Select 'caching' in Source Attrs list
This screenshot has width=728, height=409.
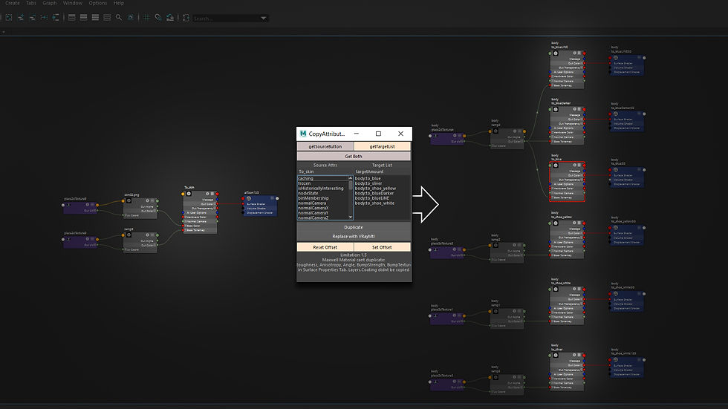click(322, 179)
